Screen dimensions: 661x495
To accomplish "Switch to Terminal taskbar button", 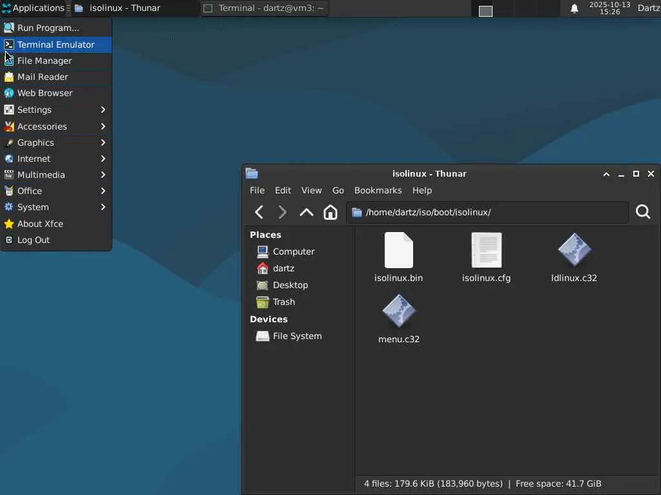I will click(264, 8).
